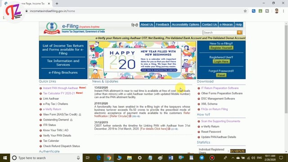Open e-Filing Brochures

[63, 72]
